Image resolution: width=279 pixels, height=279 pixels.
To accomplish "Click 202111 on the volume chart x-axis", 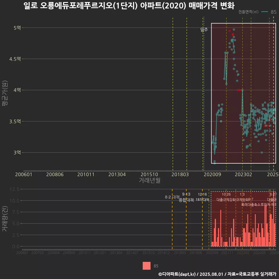I will pos(227,253).
